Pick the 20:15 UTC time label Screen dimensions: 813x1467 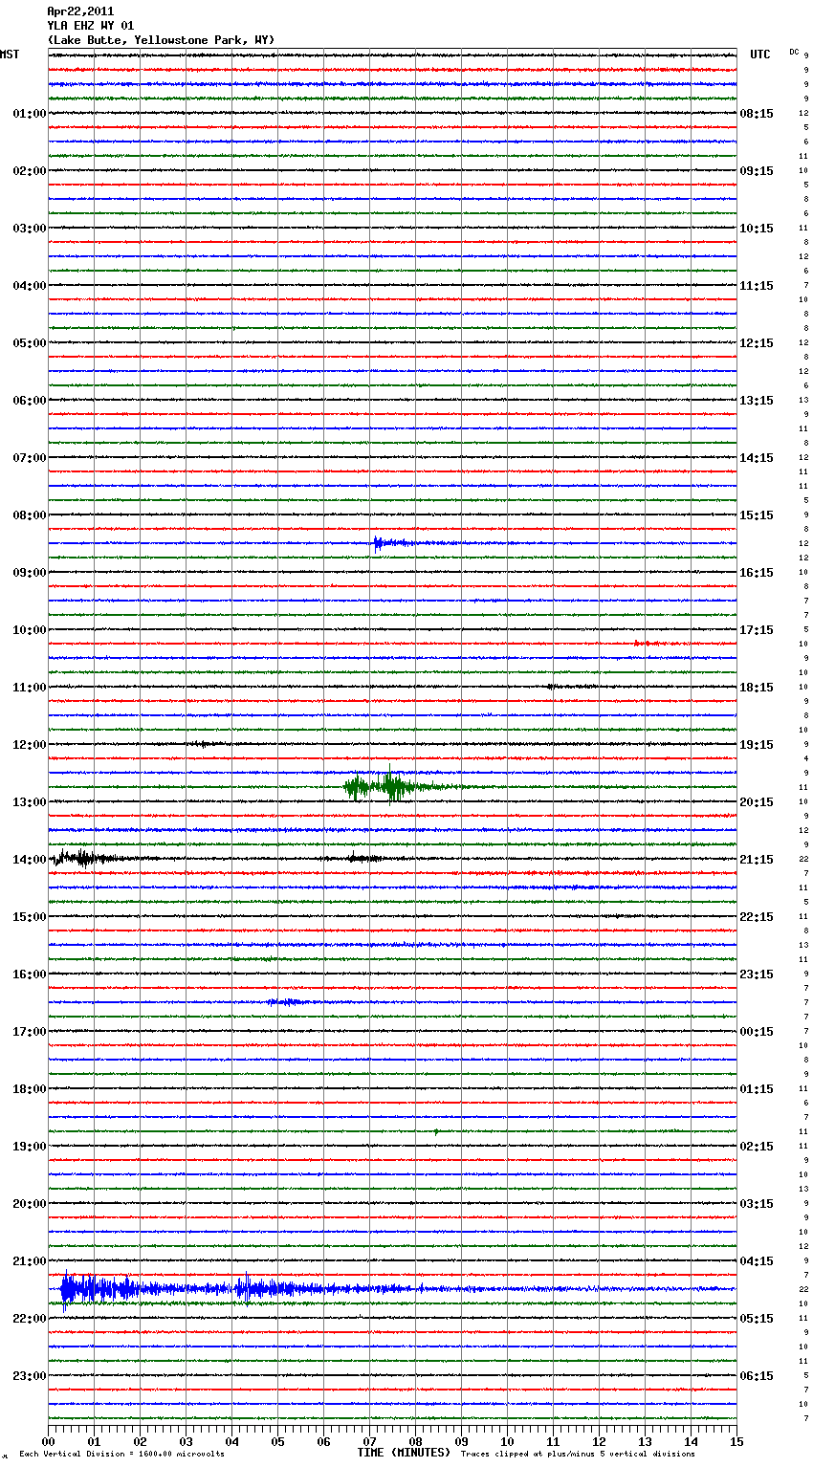pos(757,802)
